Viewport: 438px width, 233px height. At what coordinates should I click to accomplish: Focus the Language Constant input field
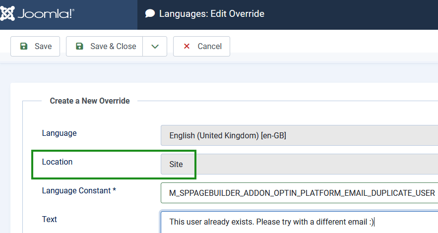pos(298,193)
